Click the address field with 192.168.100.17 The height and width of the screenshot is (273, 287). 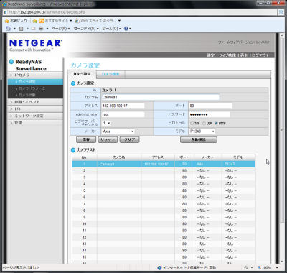click(123, 106)
